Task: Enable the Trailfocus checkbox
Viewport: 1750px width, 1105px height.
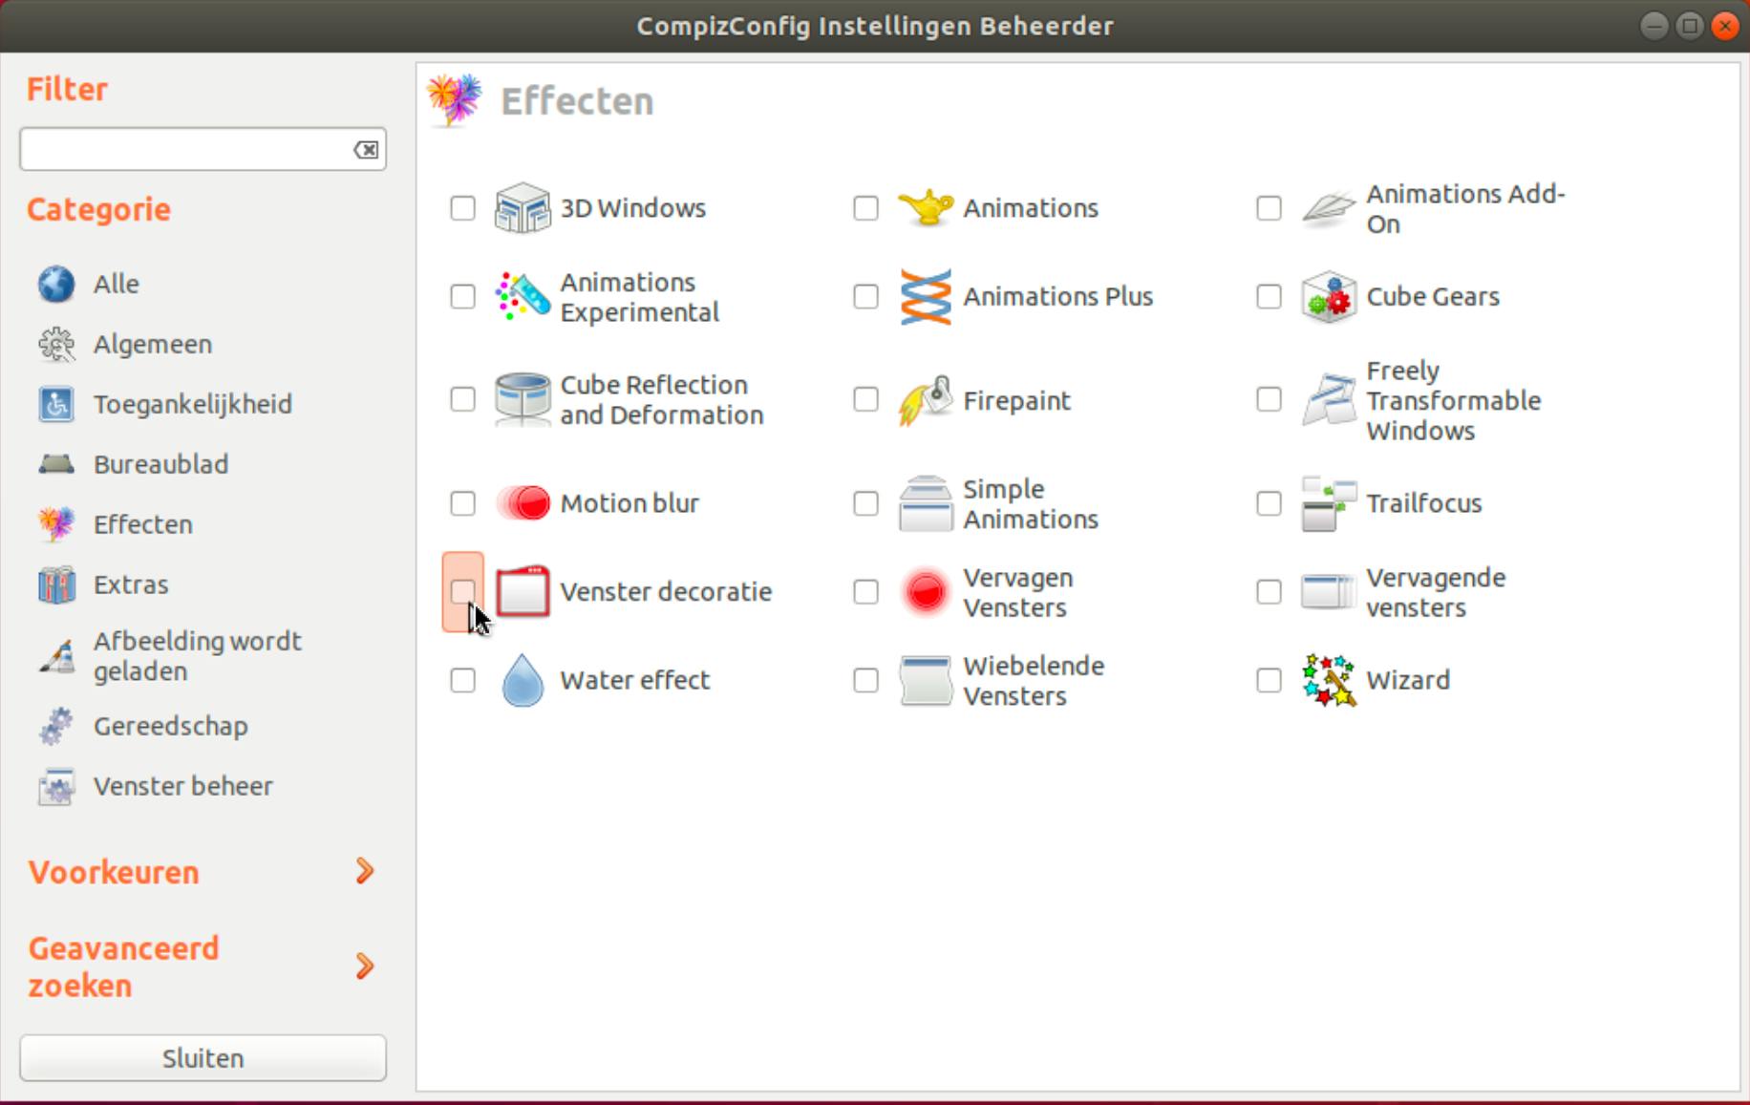Action: pyautogui.click(x=1269, y=503)
